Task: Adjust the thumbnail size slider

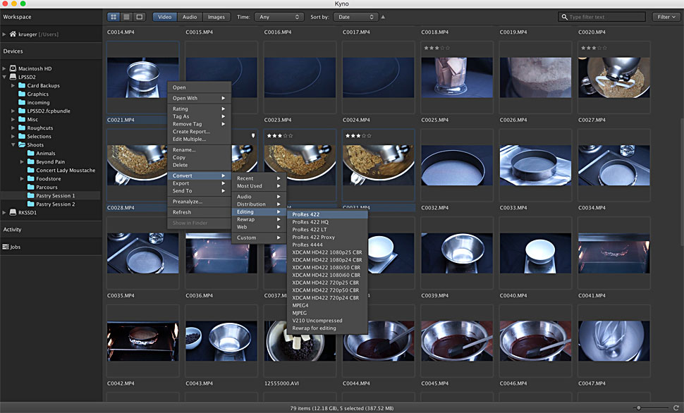Action: tap(639, 407)
